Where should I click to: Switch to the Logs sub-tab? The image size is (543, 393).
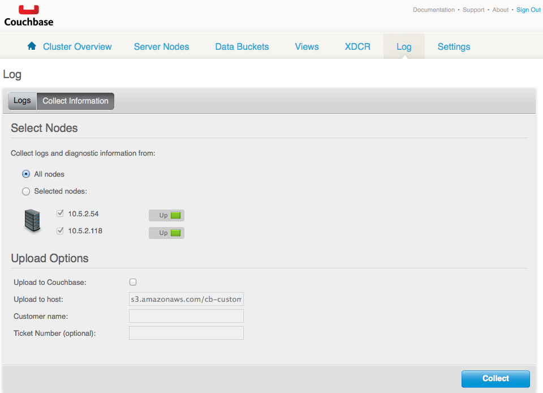[22, 101]
